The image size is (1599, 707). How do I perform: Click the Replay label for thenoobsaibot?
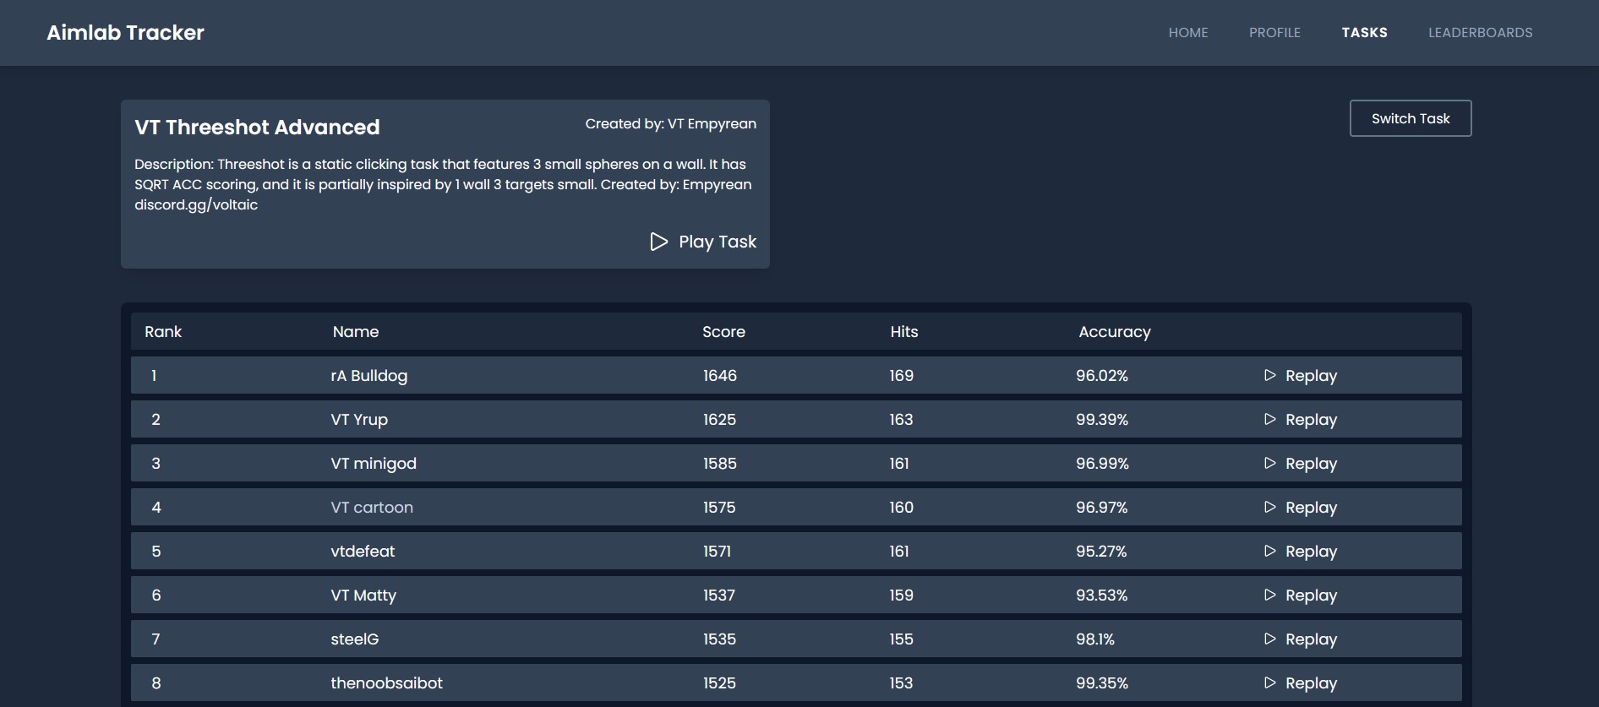[1311, 683]
